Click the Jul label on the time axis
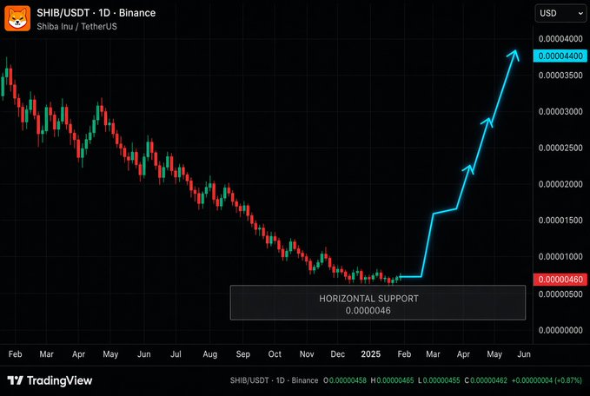 [x=176, y=354]
